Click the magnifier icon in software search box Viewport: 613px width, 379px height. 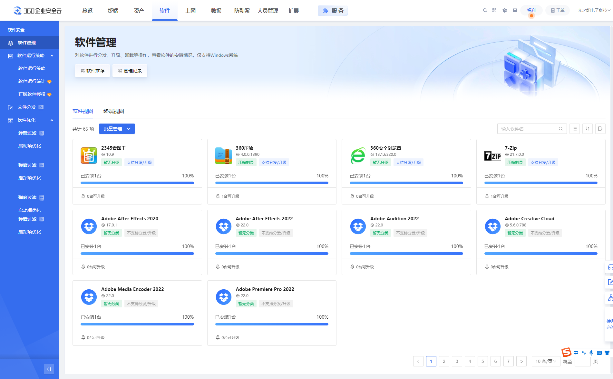(x=561, y=129)
